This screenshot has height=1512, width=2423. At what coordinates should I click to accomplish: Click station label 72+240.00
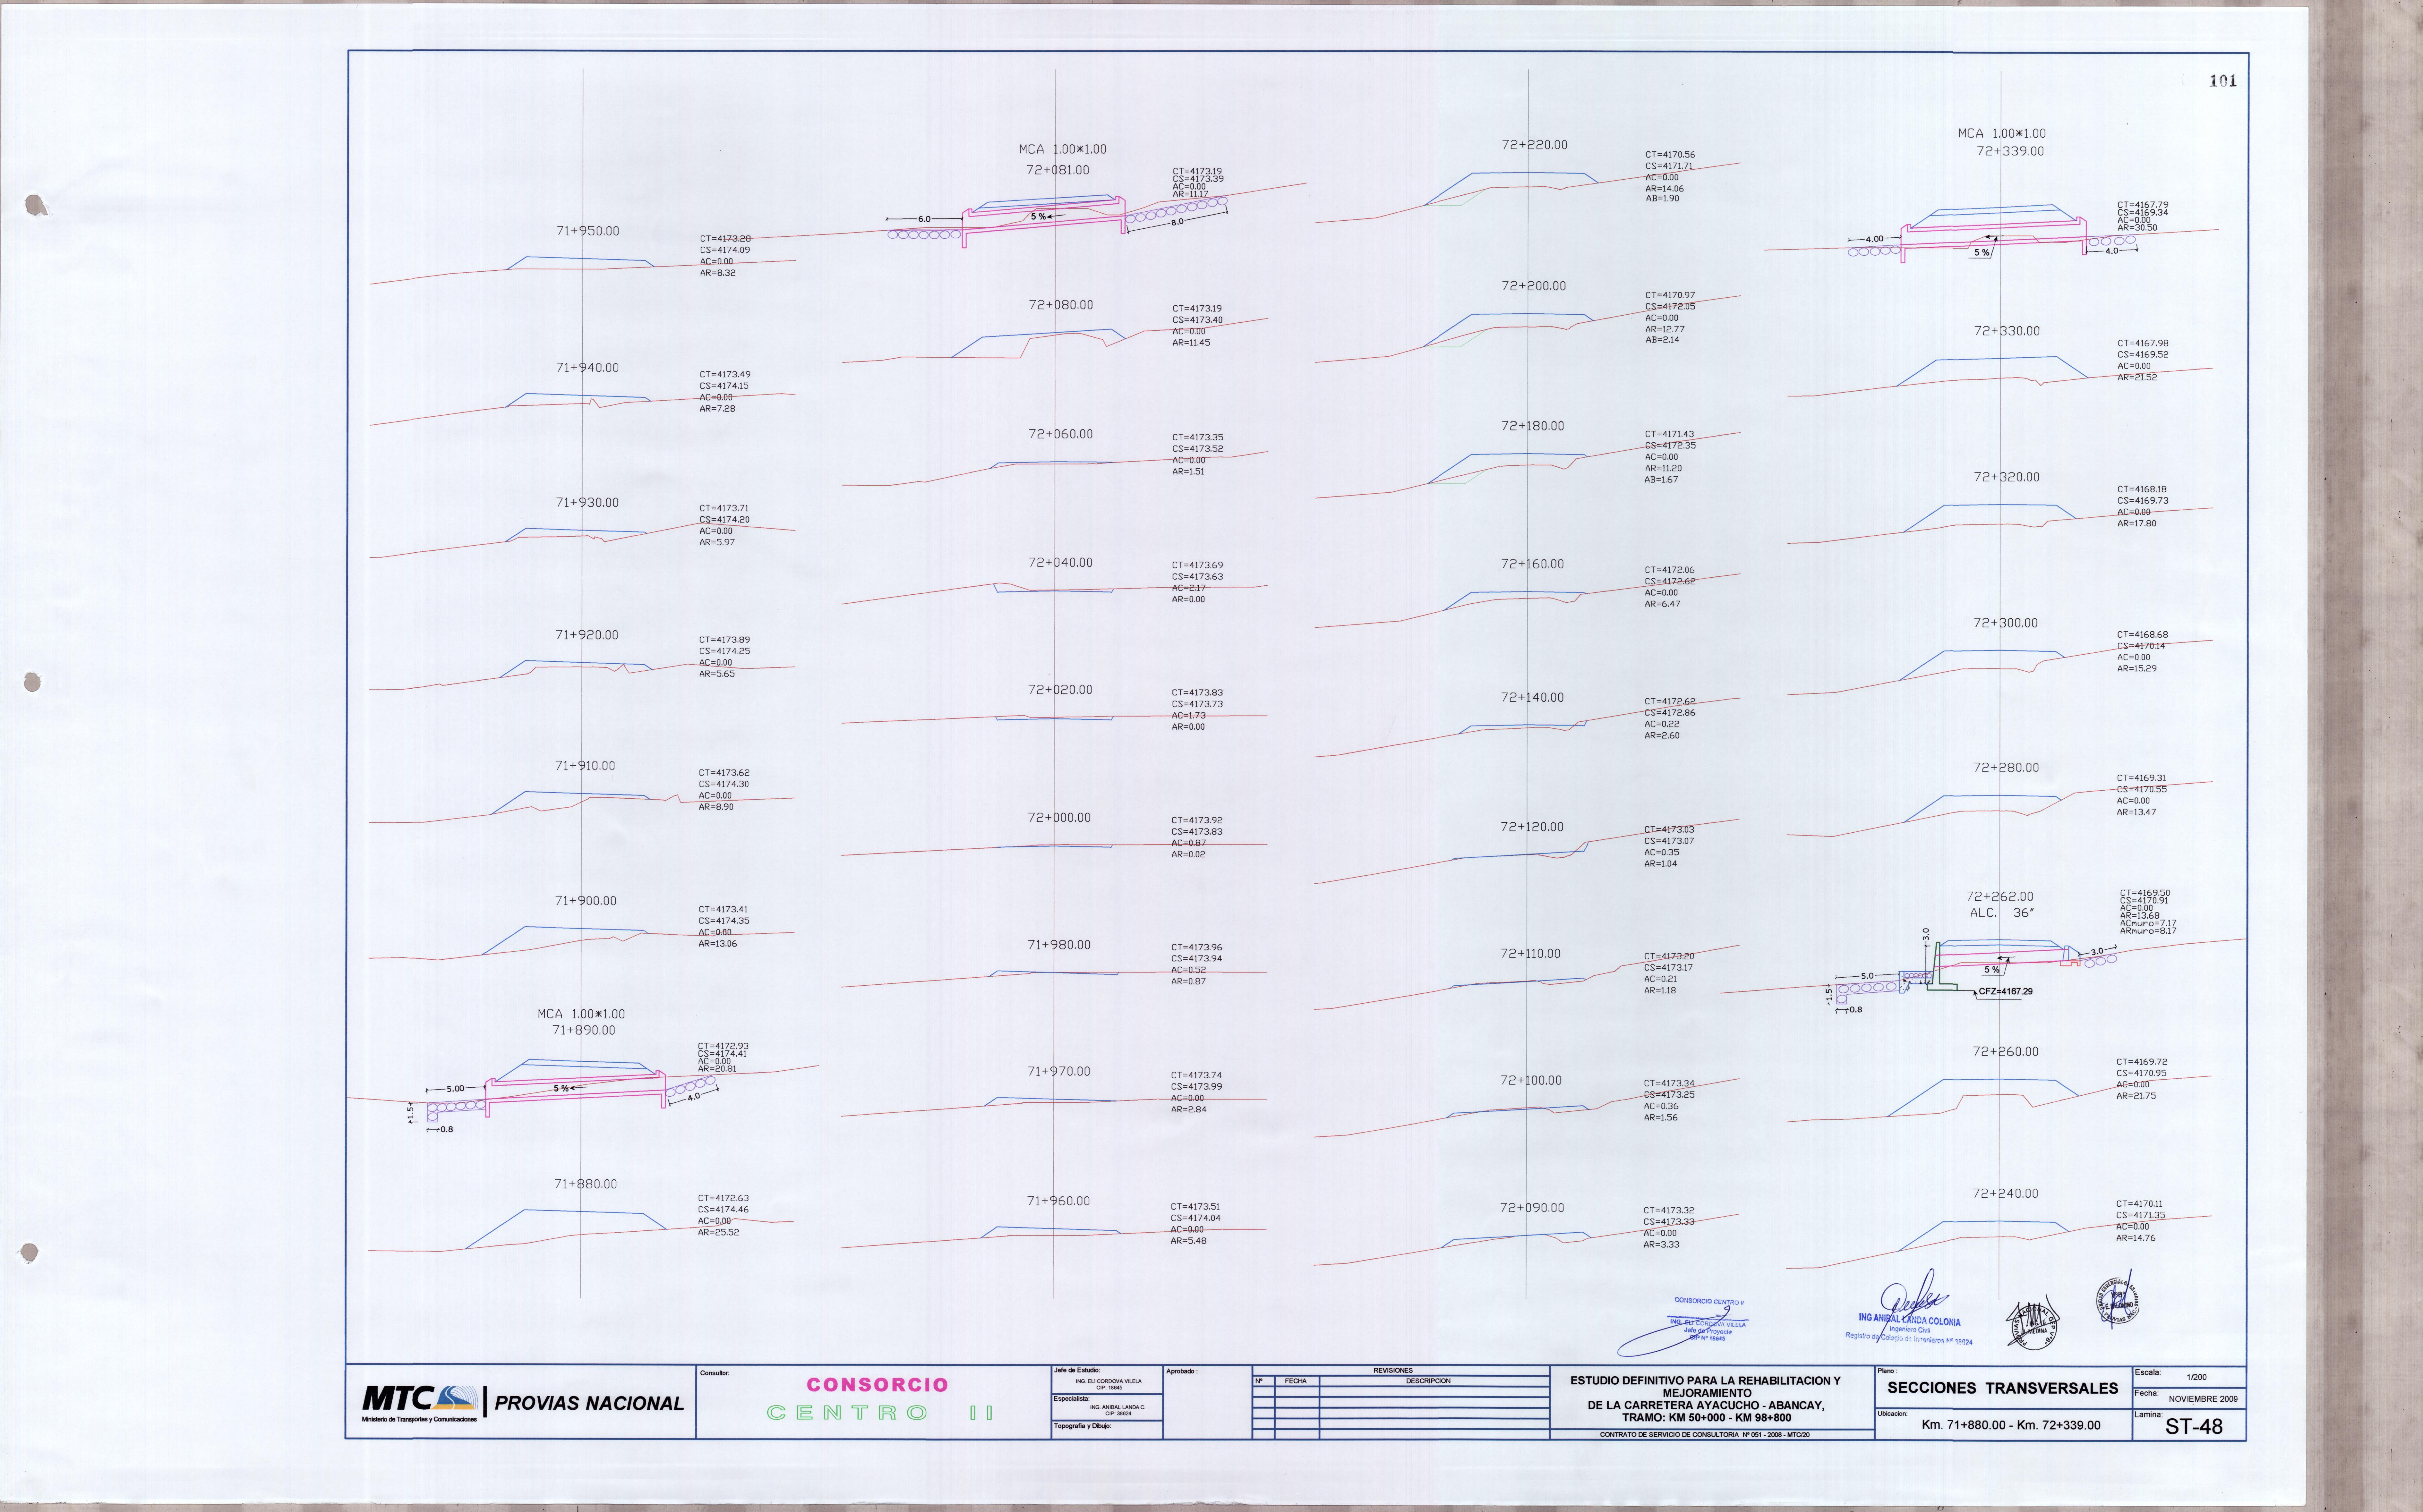pos(2005,1194)
